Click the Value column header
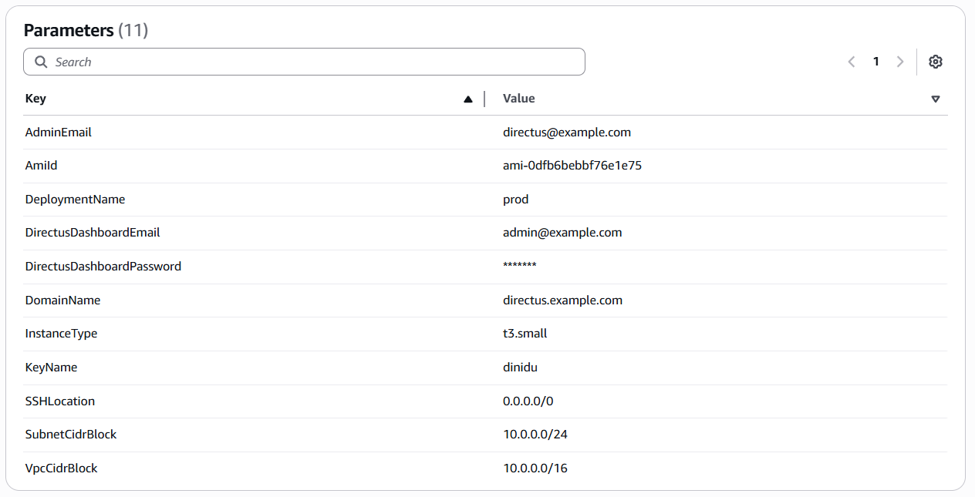 [x=519, y=99]
